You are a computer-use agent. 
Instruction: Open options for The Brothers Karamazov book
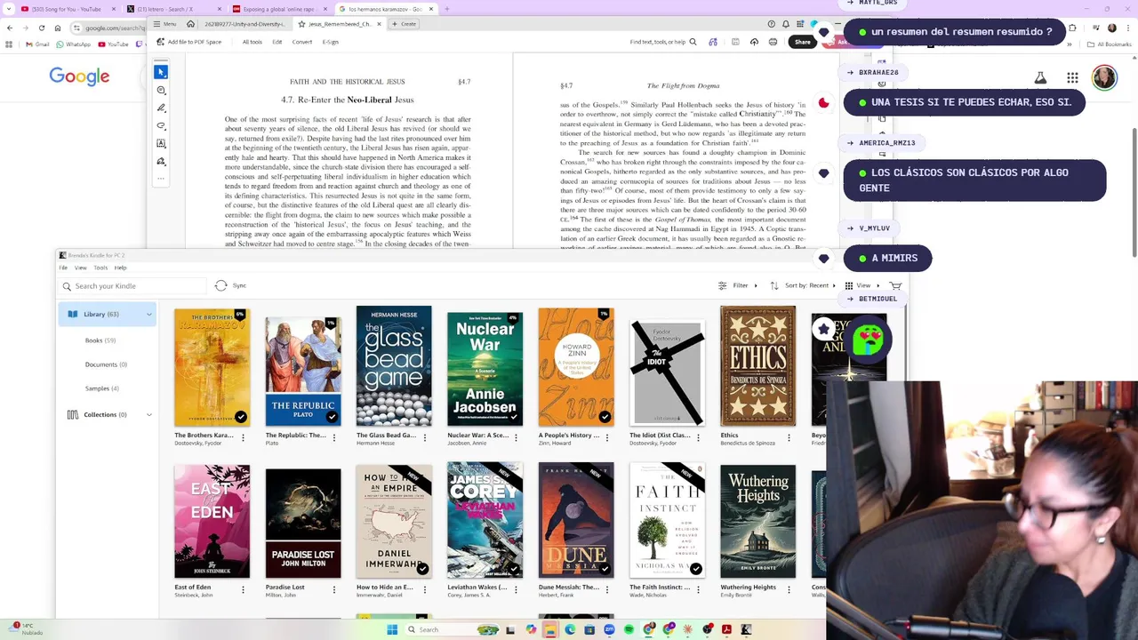click(x=243, y=437)
